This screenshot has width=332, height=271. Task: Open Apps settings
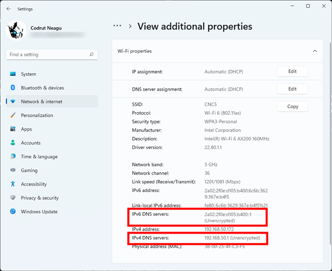[x=52, y=129]
